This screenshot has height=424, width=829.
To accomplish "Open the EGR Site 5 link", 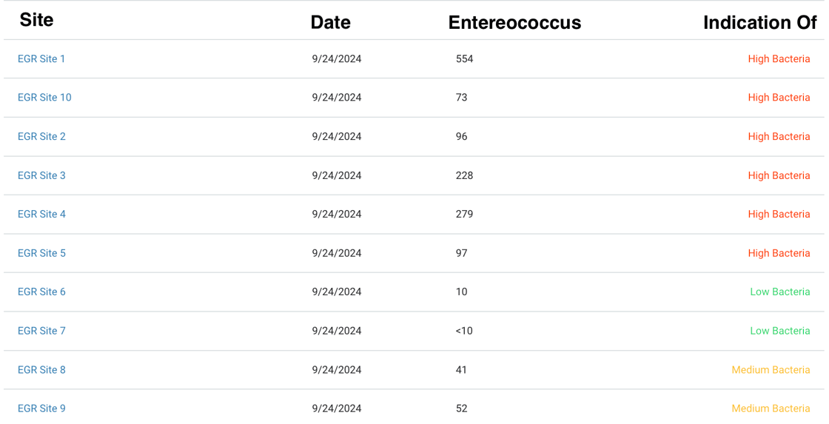I will click(41, 253).
